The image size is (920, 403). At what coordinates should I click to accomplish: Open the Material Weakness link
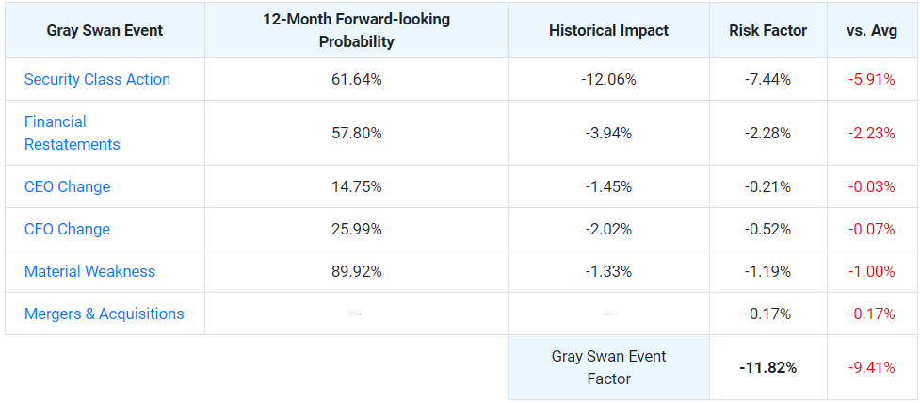point(89,271)
